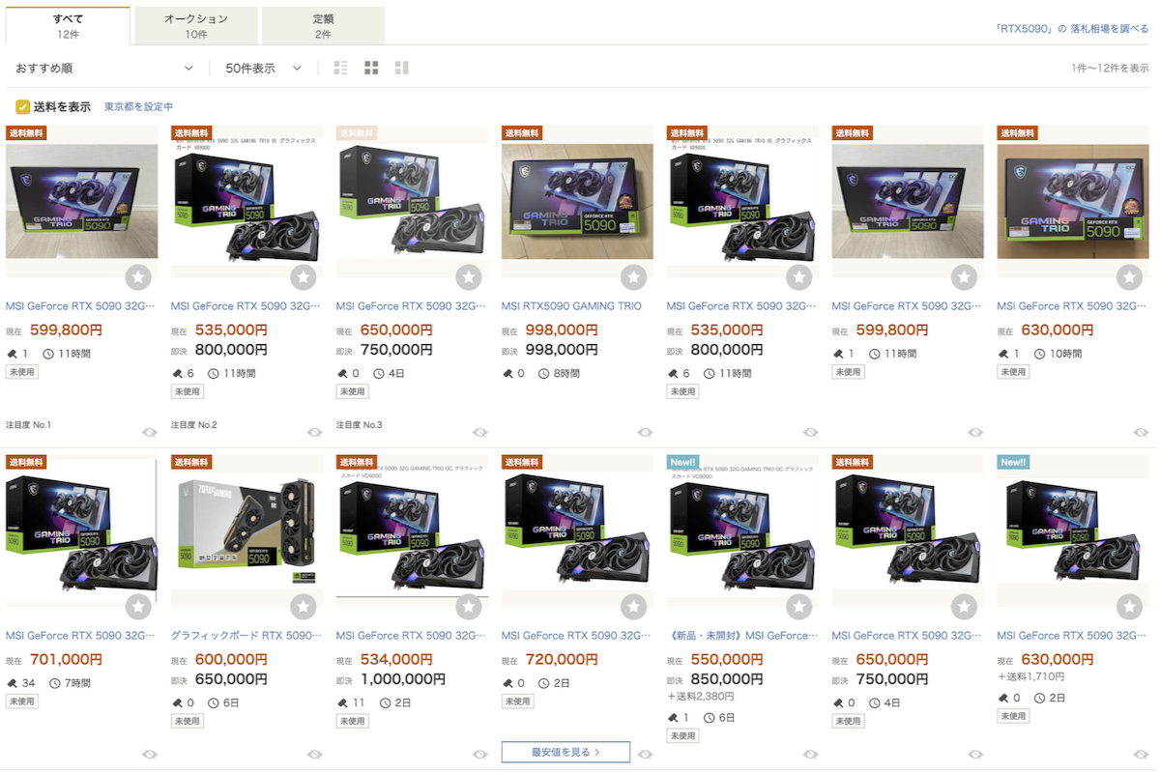Click the 最安値を見る button
This screenshot has height=773, width=1160.
coord(565,752)
